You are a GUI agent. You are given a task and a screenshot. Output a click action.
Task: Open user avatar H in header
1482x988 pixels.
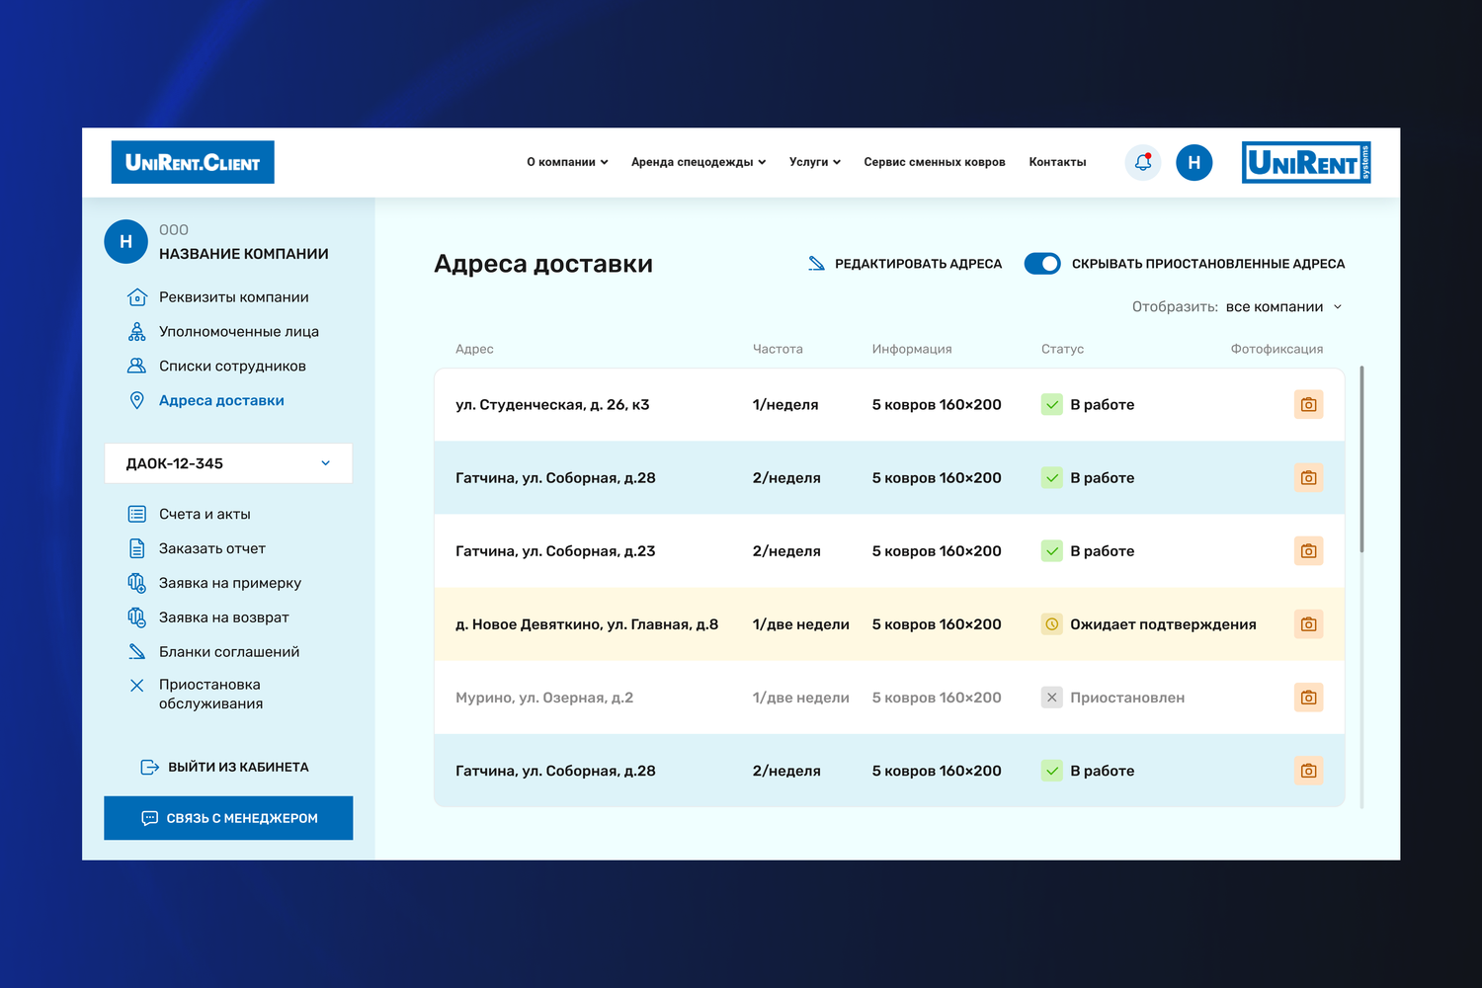pyautogui.click(x=1194, y=162)
